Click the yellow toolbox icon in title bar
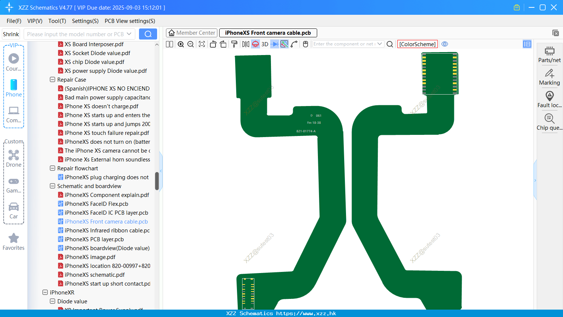The width and height of the screenshot is (563, 317). (517, 7)
